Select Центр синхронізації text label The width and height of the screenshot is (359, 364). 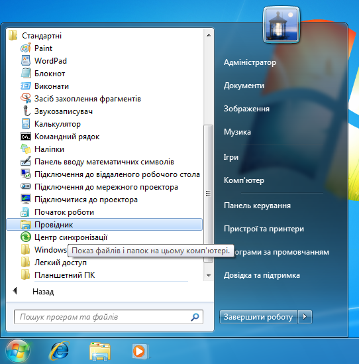pyautogui.click(x=71, y=237)
